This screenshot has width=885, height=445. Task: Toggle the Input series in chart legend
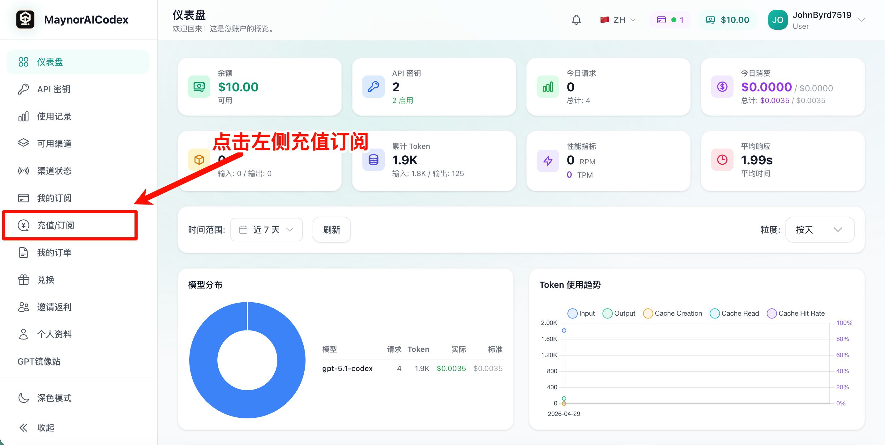point(581,313)
